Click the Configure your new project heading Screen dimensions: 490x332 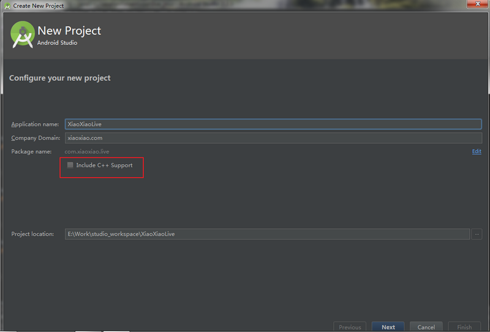coord(59,78)
